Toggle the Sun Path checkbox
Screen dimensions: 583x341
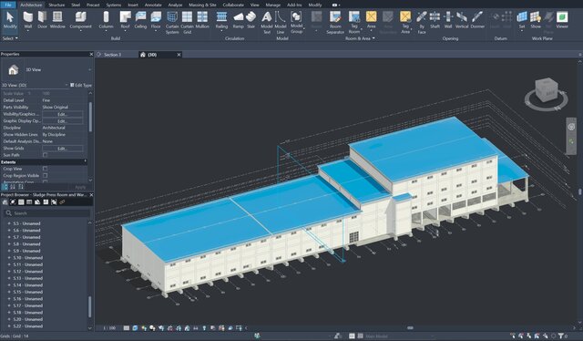tap(45, 155)
